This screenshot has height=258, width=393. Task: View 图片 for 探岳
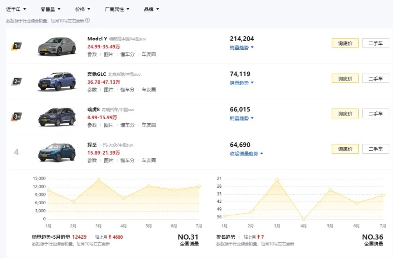(108, 160)
